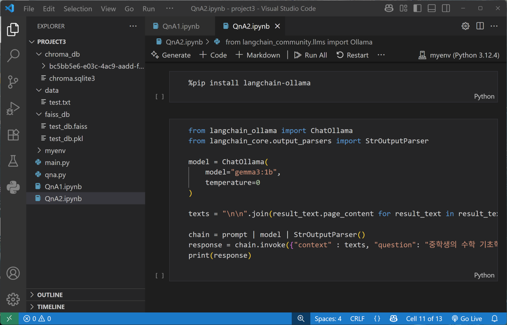Expand the TIMELINE section

pyautogui.click(x=86, y=307)
